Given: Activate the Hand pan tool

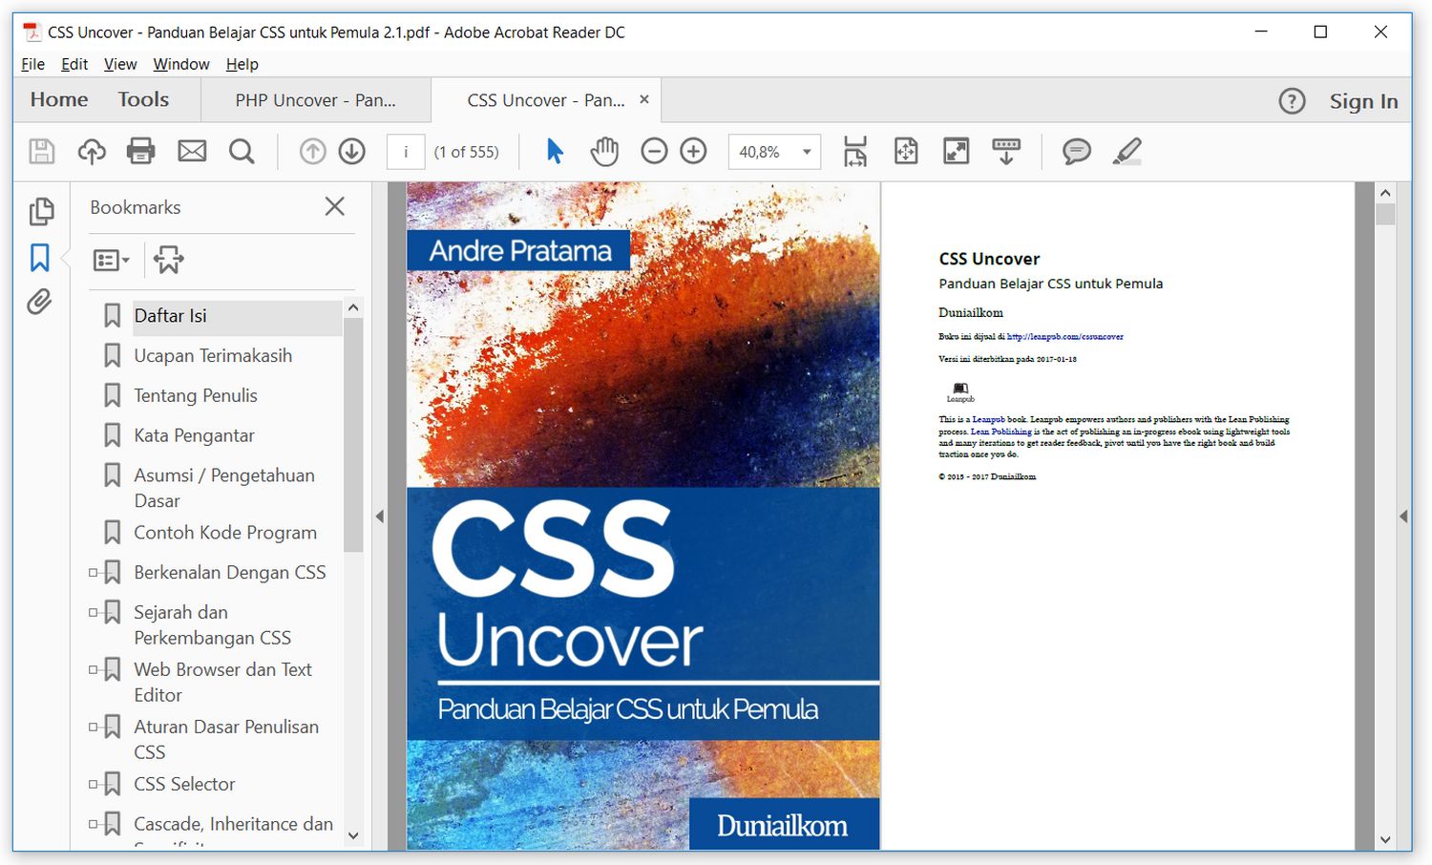Looking at the screenshot, I should click(604, 152).
